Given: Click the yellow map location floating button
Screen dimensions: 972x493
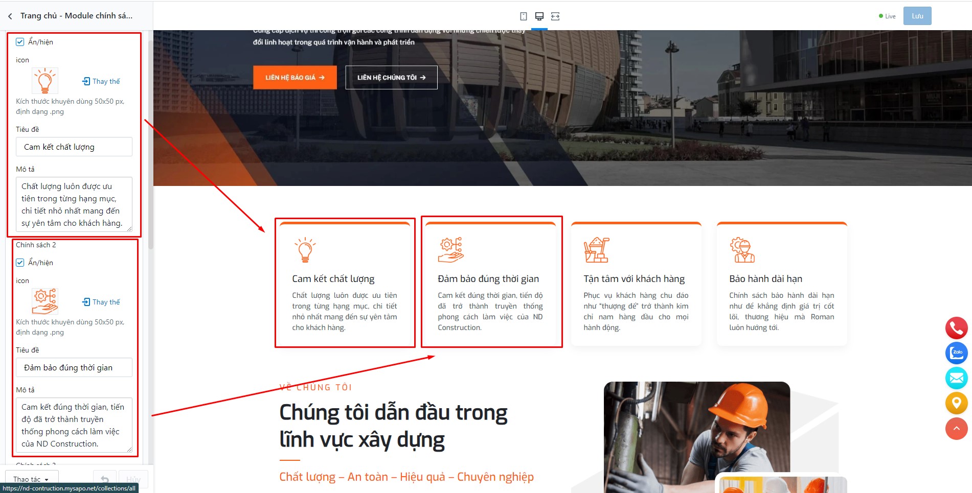Looking at the screenshot, I should [x=956, y=403].
